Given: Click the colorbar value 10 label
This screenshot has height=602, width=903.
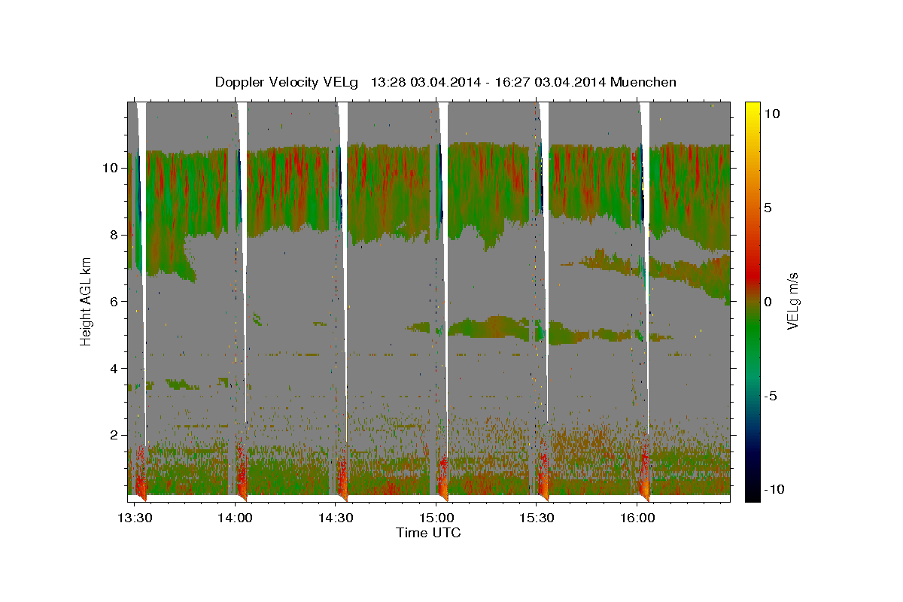Looking at the screenshot, I should pyautogui.click(x=772, y=113).
